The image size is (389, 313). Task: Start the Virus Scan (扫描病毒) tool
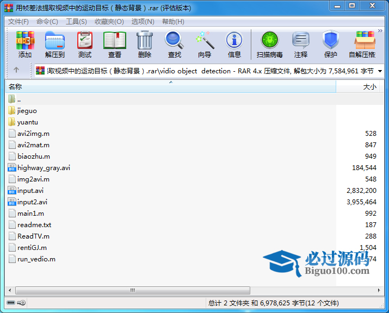pos(270,44)
